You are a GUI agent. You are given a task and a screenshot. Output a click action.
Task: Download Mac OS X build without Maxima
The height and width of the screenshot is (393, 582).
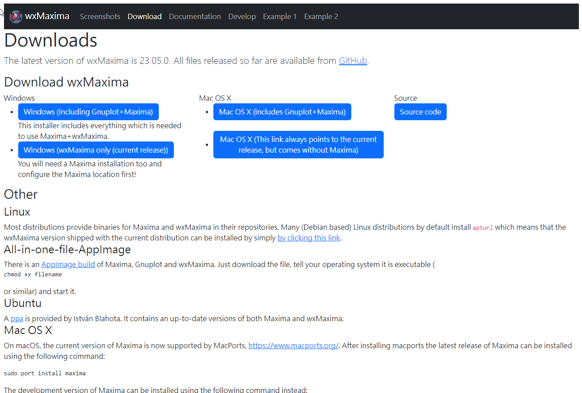pyautogui.click(x=299, y=145)
